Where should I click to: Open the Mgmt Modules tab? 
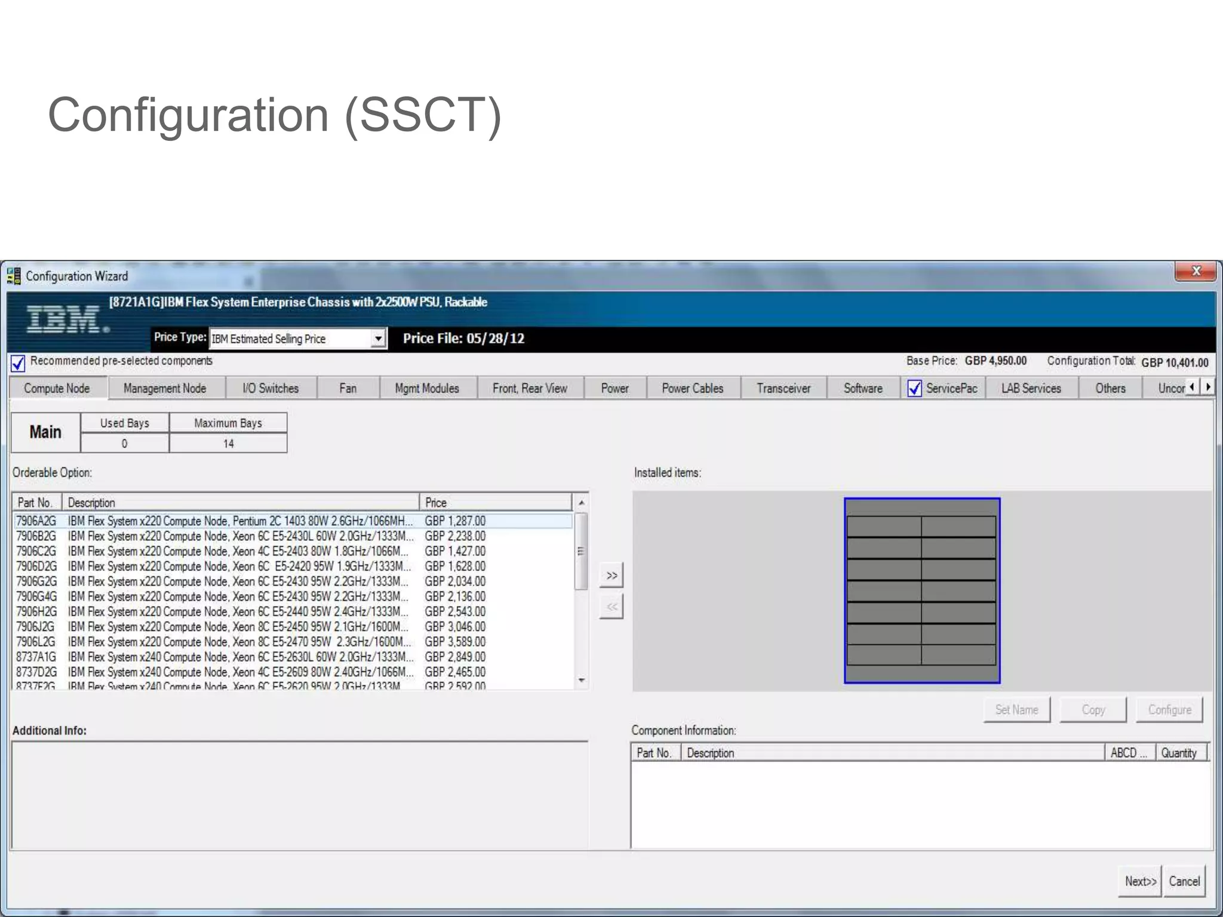pyautogui.click(x=427, y=389)
